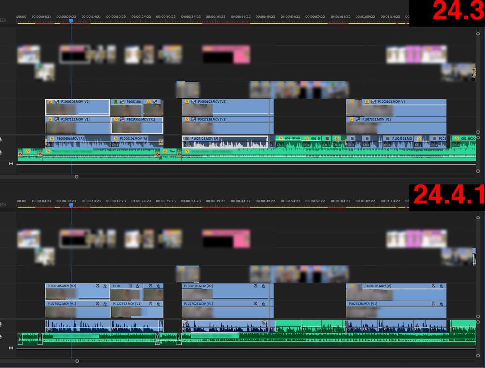This screenshot has height=368, width=485.
Task: Click fx icon on P1000106.MOV [V2] in 24.4.1 timeline
Action: (105, 286)
